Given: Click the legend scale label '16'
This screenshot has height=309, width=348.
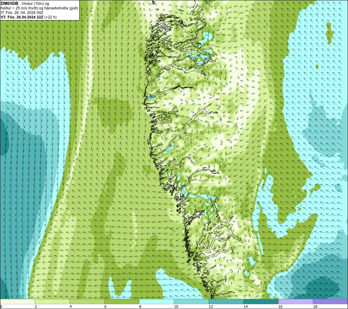Looking at the screenshot, I should pos(280,307).
